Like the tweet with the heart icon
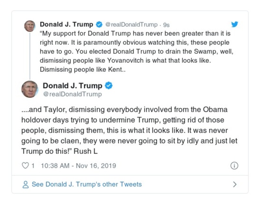 click(x=25, y=166)
